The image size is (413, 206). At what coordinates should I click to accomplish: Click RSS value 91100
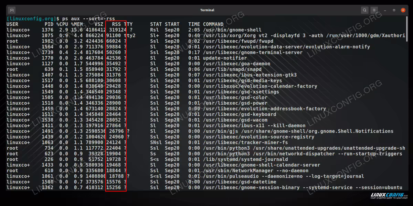click(113, 35)
